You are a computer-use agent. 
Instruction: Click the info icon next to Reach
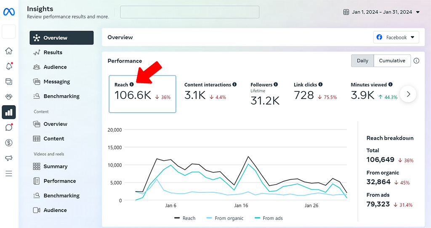(132, 85)
